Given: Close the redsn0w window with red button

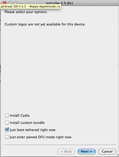Looking at the screenshot, I should pos(5,3).
